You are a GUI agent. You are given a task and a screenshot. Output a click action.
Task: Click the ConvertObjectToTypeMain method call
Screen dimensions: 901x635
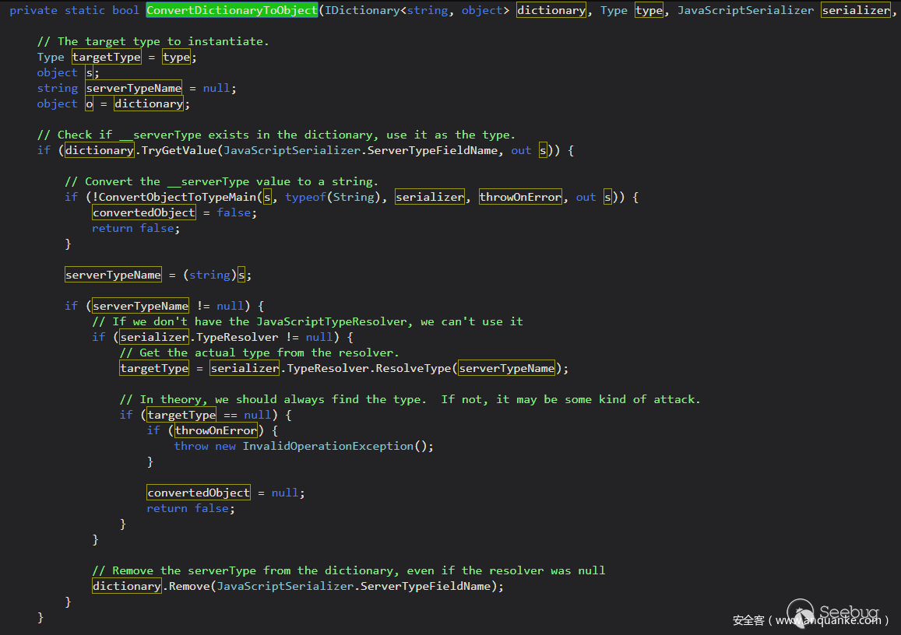pos(177,197)
